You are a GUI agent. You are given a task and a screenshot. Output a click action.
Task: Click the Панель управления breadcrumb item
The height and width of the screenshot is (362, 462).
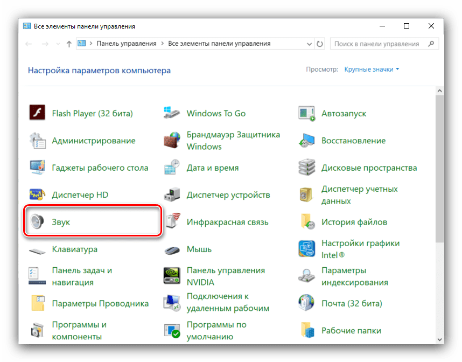tap(126, 44)
